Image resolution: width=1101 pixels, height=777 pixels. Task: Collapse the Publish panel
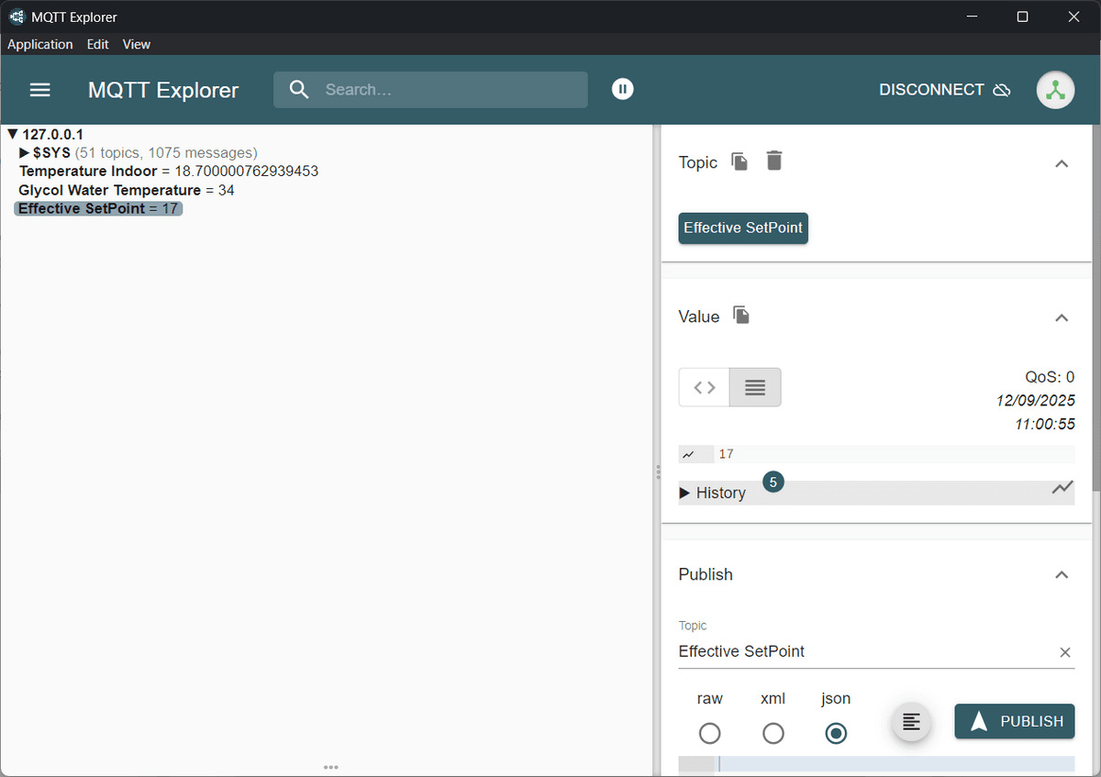click(1062, 575)
